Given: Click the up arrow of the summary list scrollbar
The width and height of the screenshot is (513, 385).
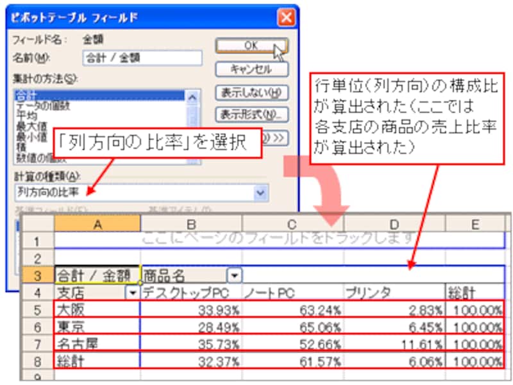Looking at the screenshot, I should point(192,98).
